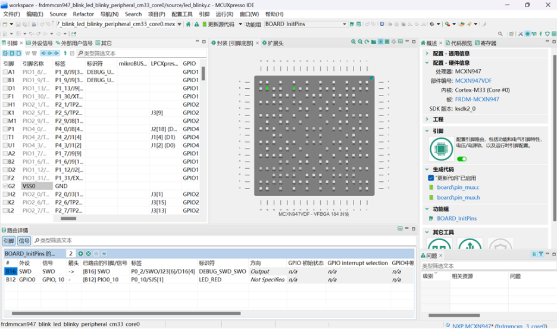Screen dimensions: 557x329
Task: Click the registers perspective icon at far right
Action: click(554, 34)
